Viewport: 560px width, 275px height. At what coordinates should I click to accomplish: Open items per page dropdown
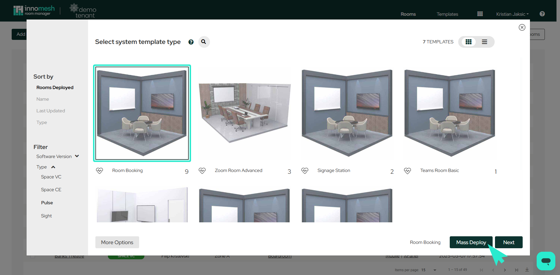429,270
